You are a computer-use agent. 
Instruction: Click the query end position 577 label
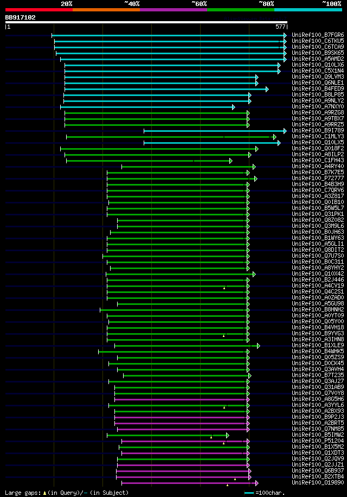pos(280,27)
